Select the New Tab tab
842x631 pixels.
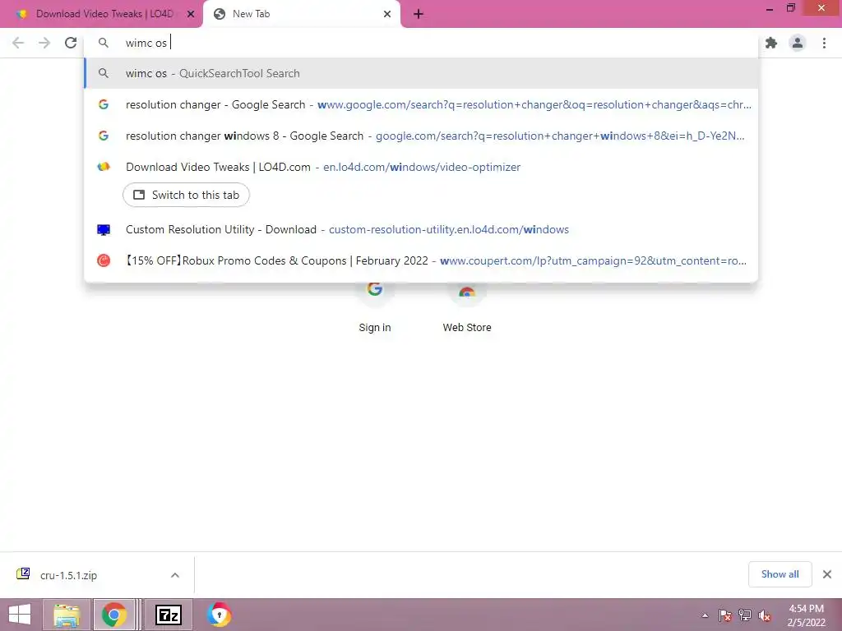[302, 15]
